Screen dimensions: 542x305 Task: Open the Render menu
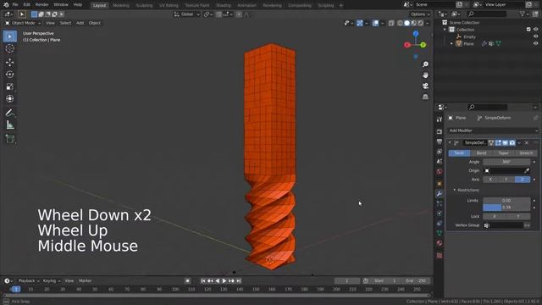point(41,5)
